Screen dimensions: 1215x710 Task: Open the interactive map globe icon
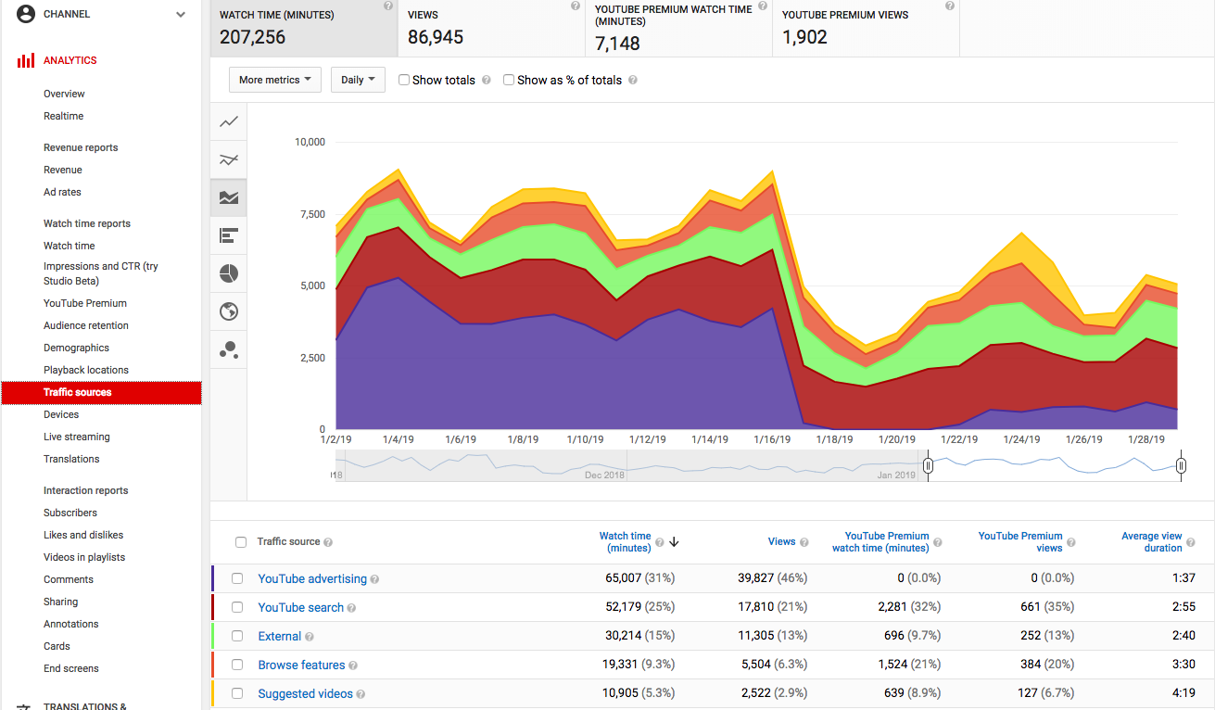tap(229, 311)
